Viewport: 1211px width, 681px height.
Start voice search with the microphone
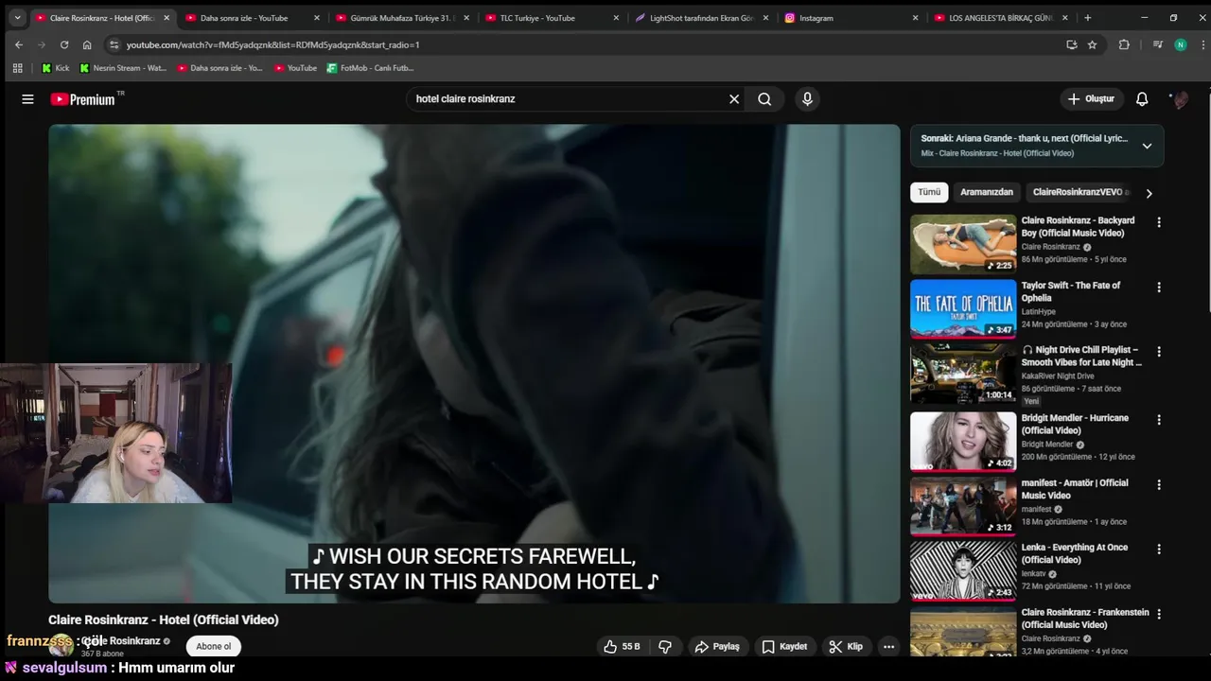tap(807, 99)
